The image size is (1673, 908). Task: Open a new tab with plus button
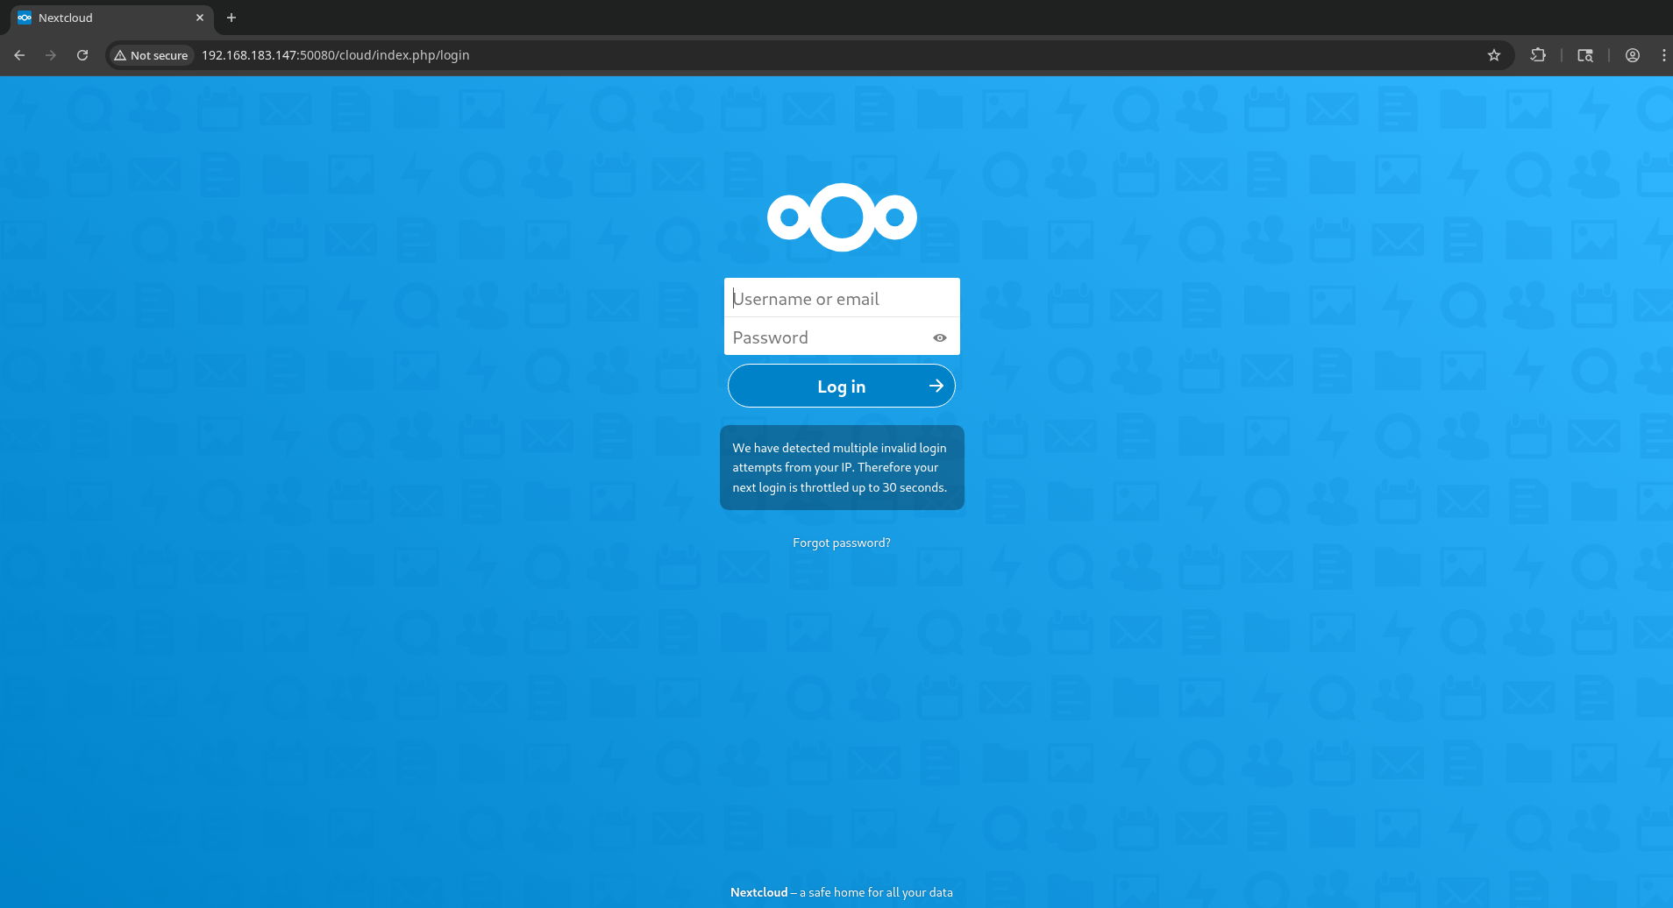point(231,18)
